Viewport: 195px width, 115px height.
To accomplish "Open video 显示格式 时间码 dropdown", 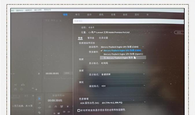I will pyautogui.click(x=123, y=63).
